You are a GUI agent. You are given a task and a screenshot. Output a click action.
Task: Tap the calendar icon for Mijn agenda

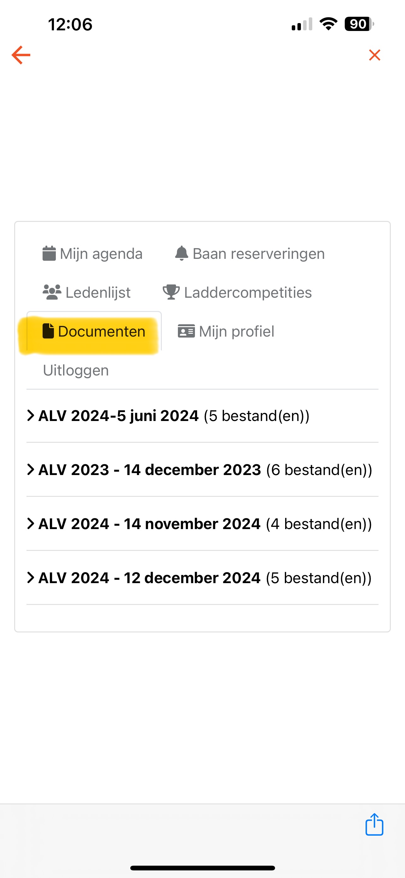49,253
